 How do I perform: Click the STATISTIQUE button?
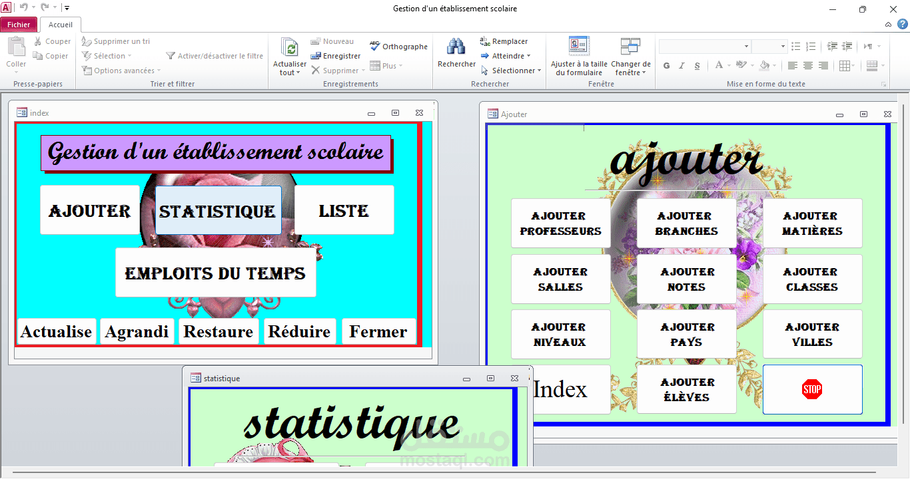tap(218, 210)
